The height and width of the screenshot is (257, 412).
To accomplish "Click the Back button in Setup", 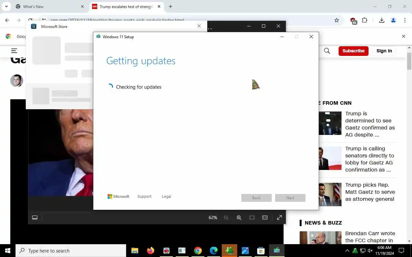I will click(257, 198).
